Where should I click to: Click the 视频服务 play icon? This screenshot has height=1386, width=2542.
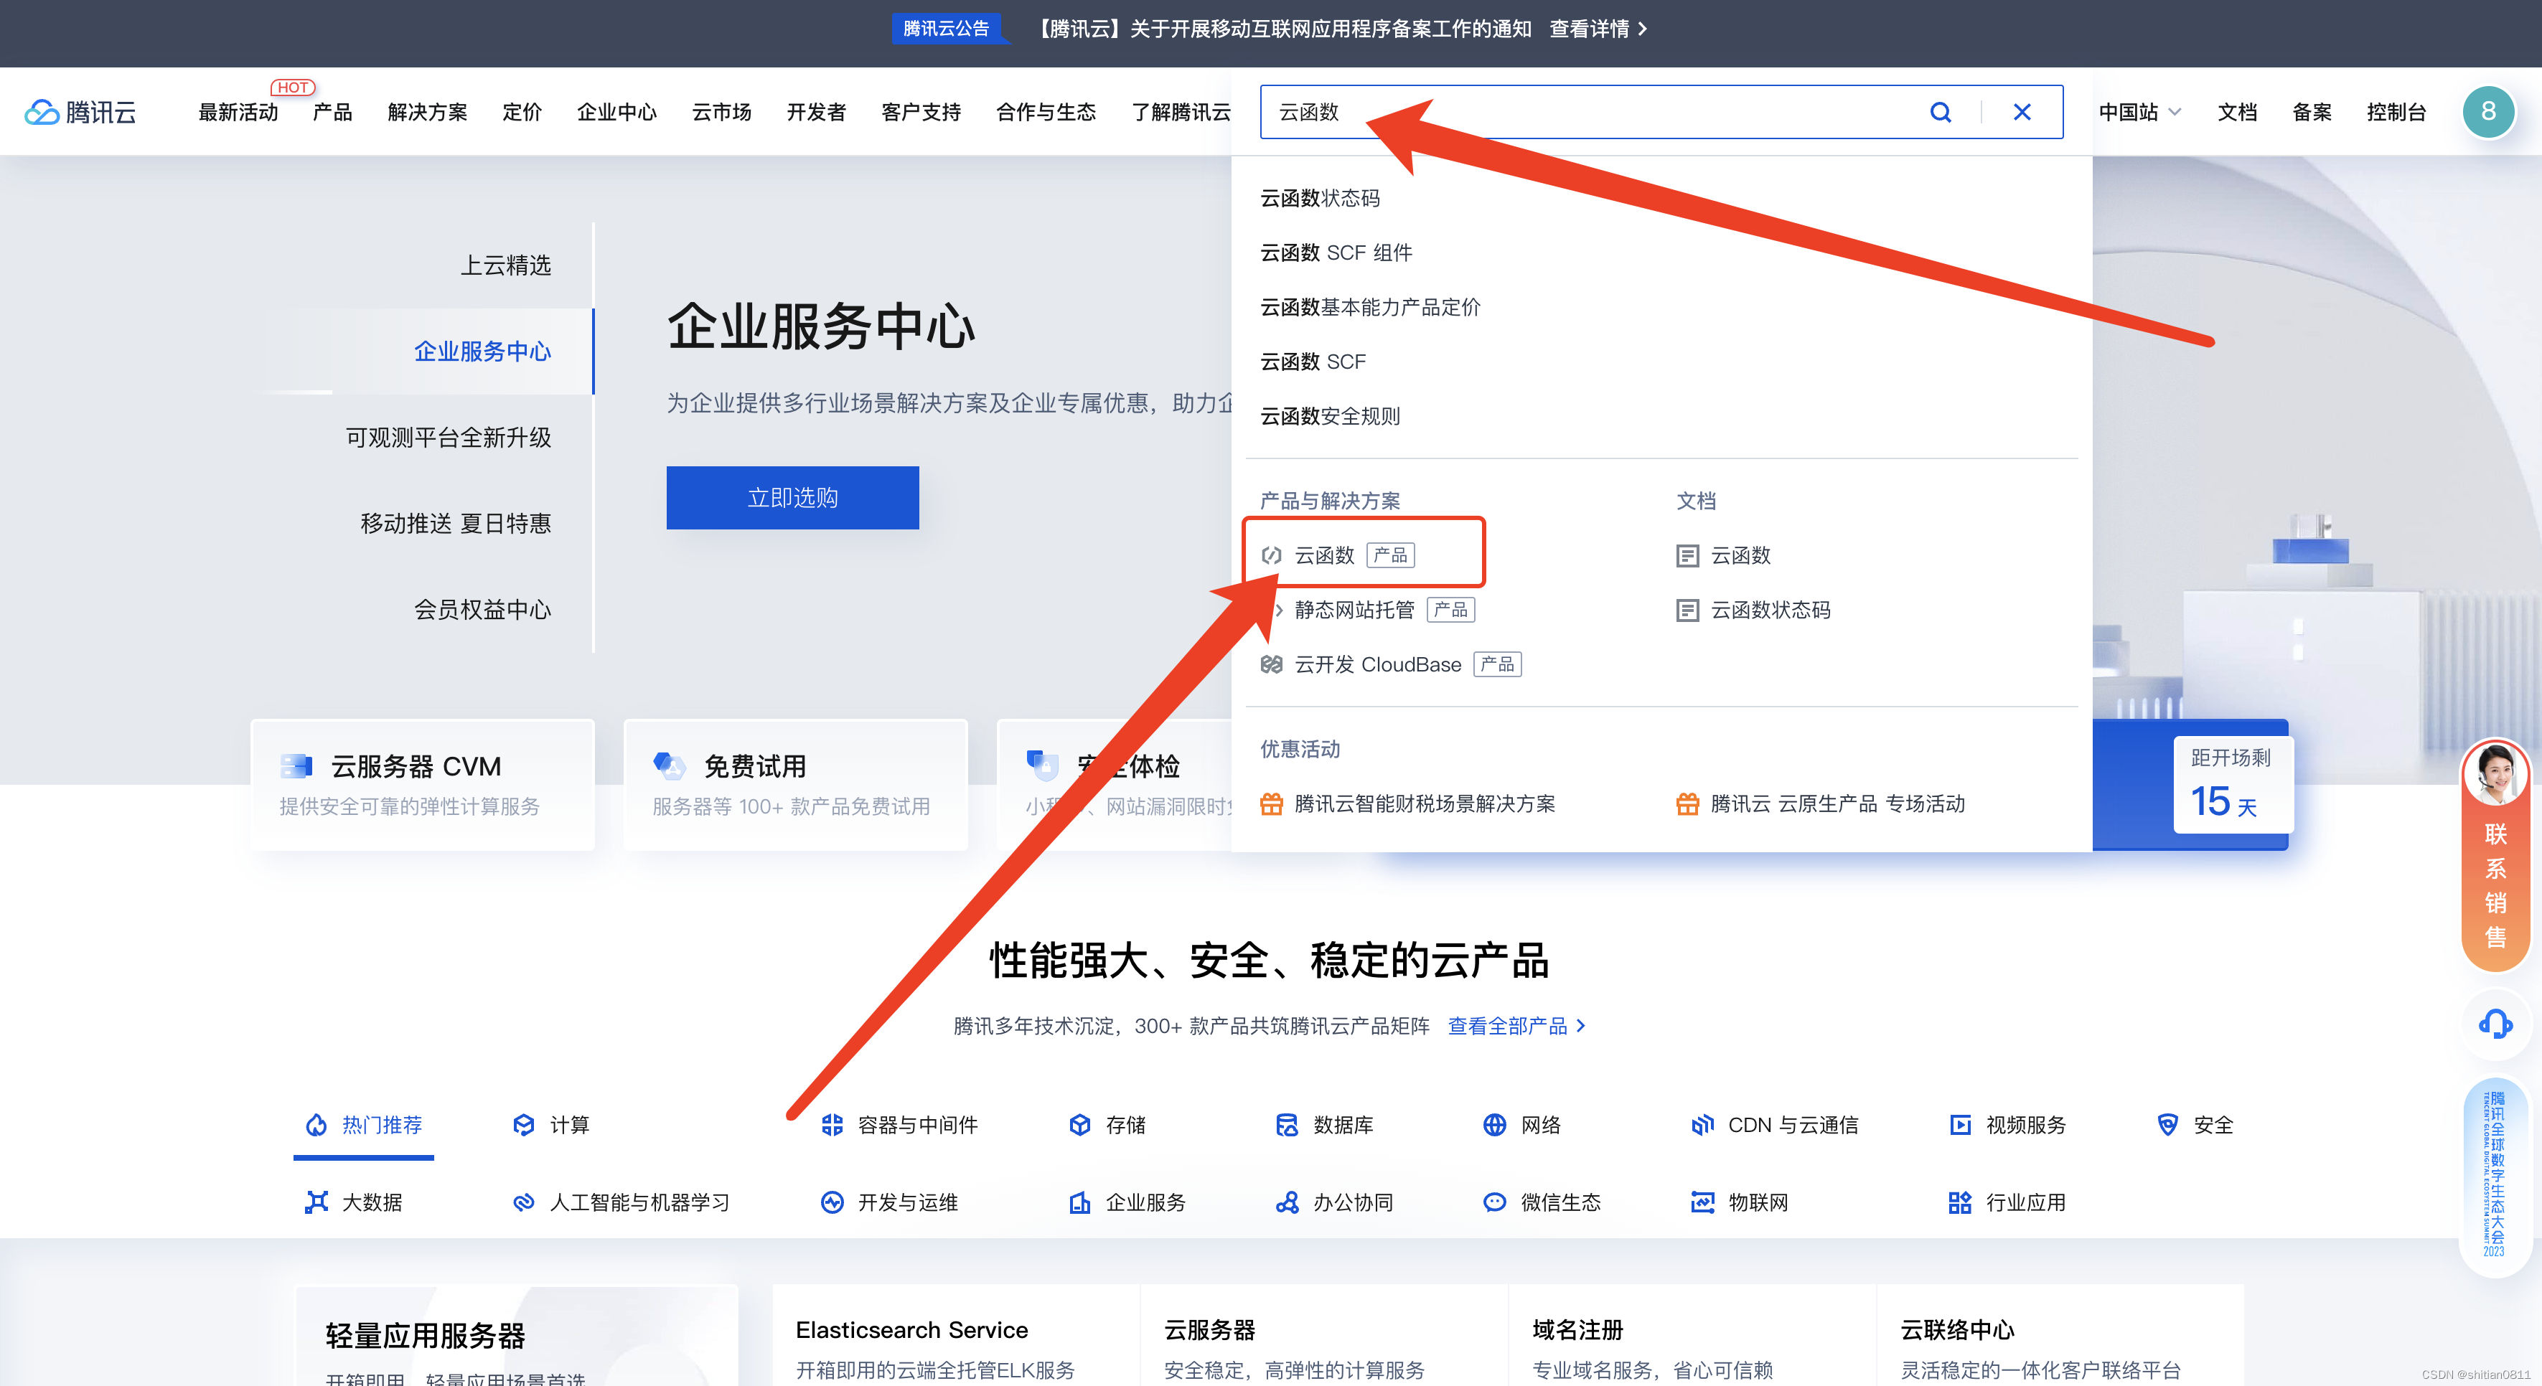tap(1960, 1125)
